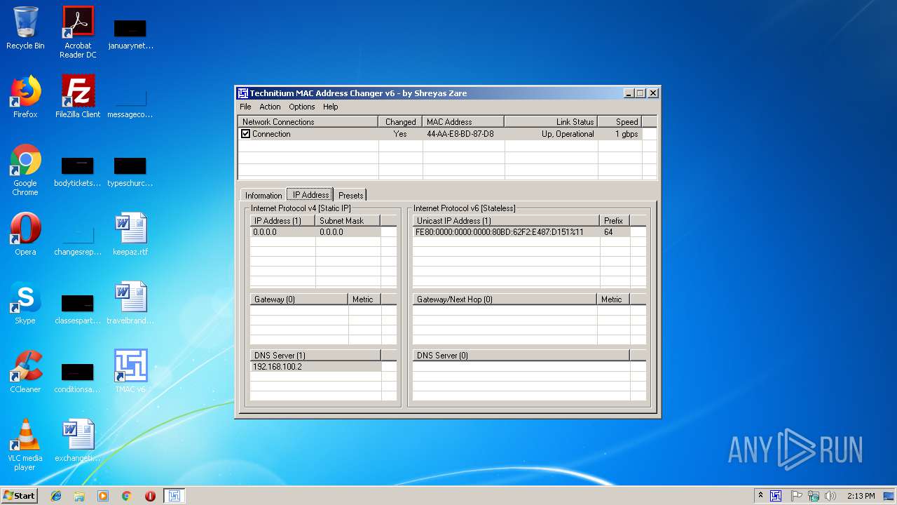Select the TMAC taskbar button
Image resolution: width=897 pixels, height=505 pixels.
pos(174,496)
